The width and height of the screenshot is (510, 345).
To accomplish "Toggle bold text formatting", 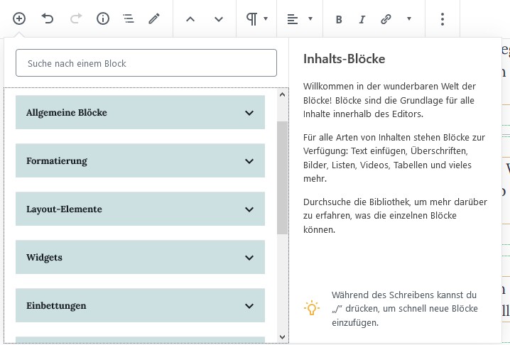I will (339, 19).
